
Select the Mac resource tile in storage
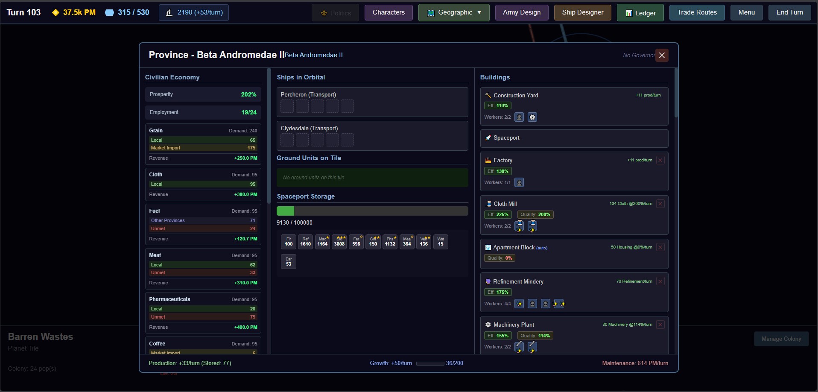322,242
